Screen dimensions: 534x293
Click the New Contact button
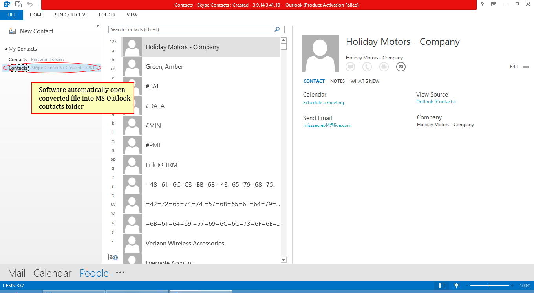(x=31, y=31)
